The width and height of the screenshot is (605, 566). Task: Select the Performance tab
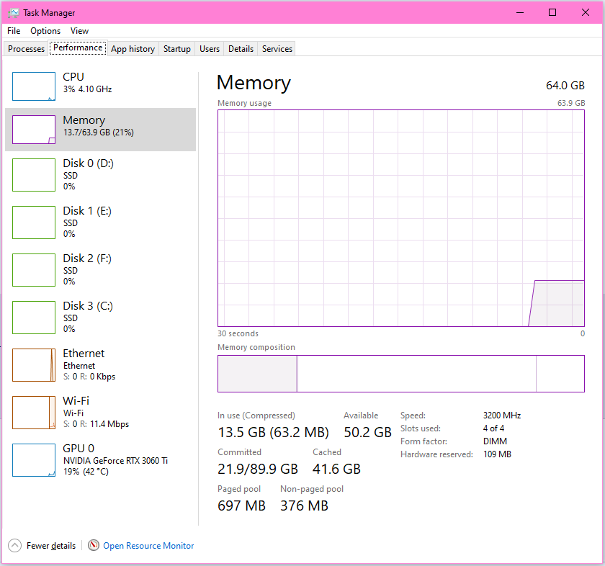(78, 48)
